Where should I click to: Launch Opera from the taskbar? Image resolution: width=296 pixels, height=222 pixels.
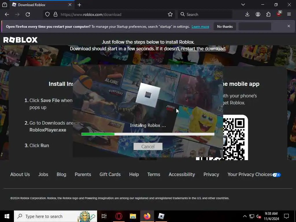point(119,216)
